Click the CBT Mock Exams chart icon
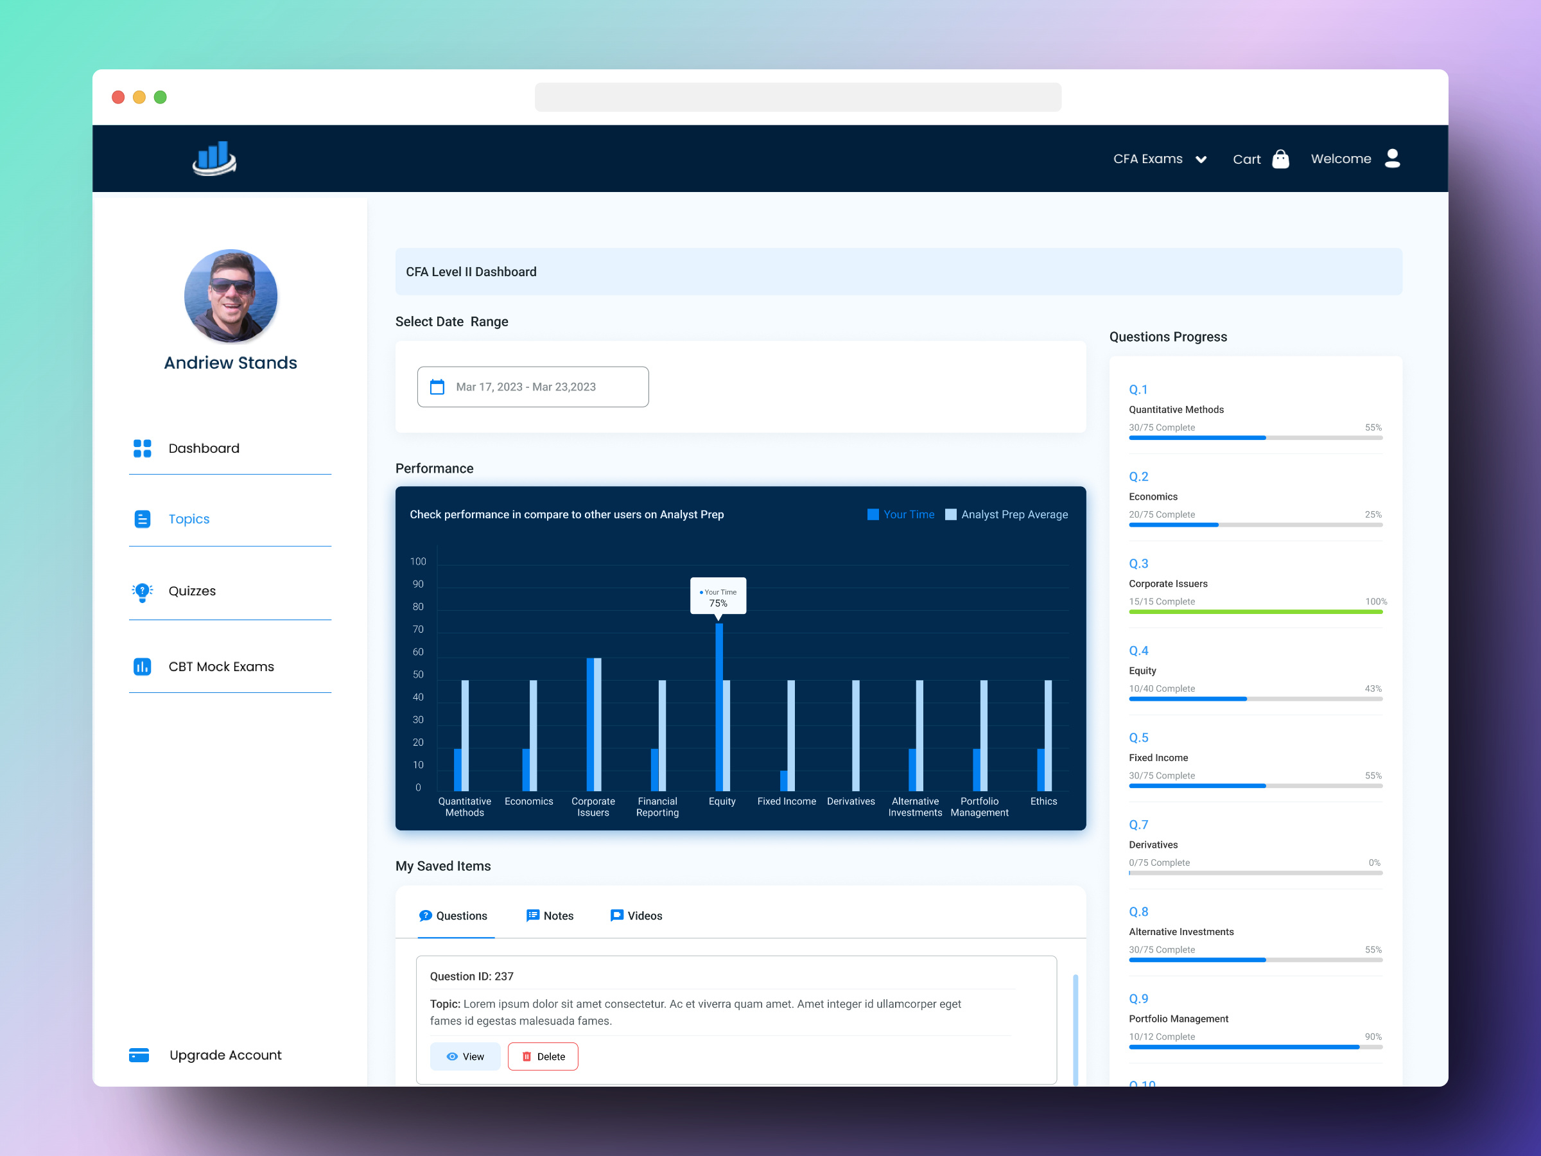This screenshot has width=1541, height=1156. (143, 667)
